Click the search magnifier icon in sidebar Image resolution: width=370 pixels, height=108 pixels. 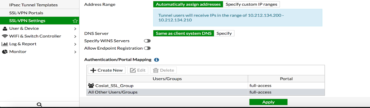pos(39,104)
